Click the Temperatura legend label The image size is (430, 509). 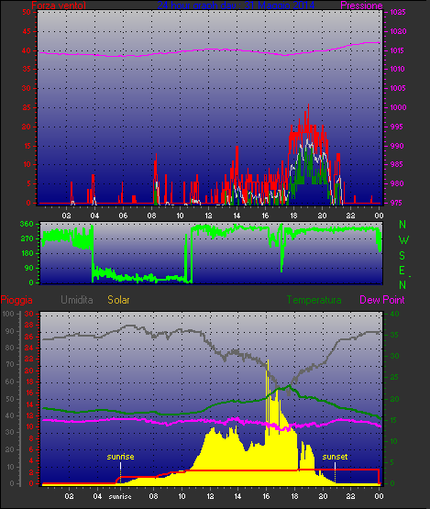click(x=314, y=300)
